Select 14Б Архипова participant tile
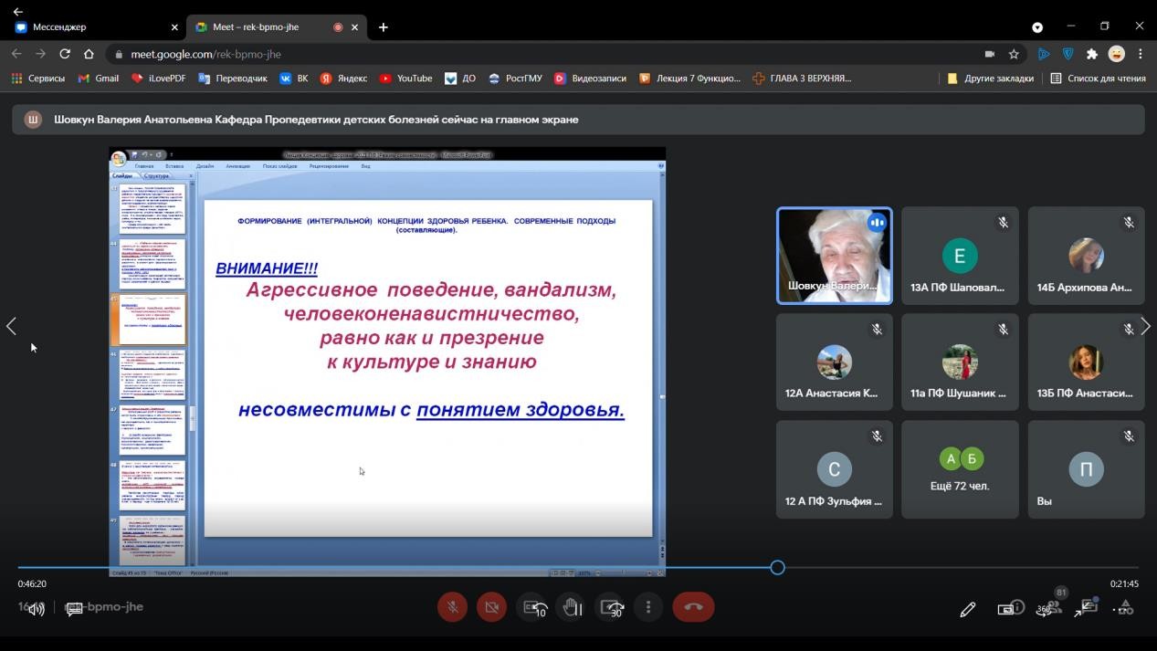 [1086, 256]
